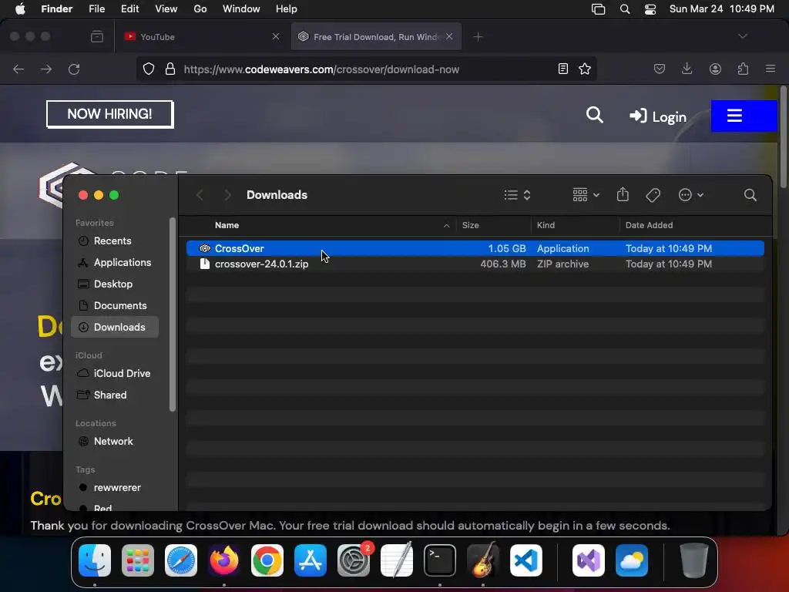Image resolution: width=789 pixels, height=592 pixels.
Task: Open Spotlight search in the menu bar
Action: [x=624, y=9]
